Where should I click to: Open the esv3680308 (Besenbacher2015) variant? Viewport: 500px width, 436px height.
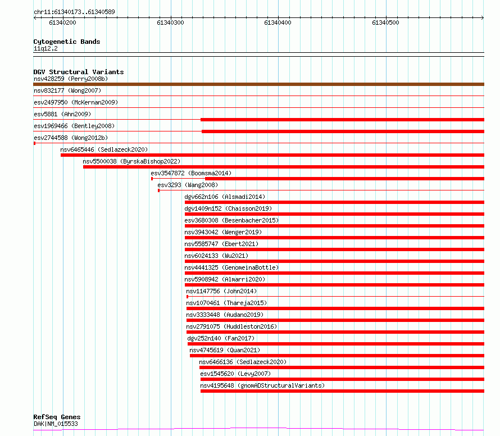coord(231,220)
